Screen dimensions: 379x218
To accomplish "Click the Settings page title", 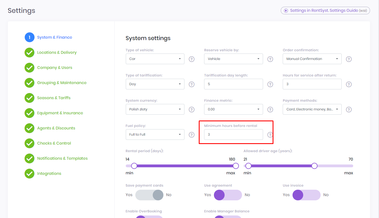I will [x=21, y=11].
